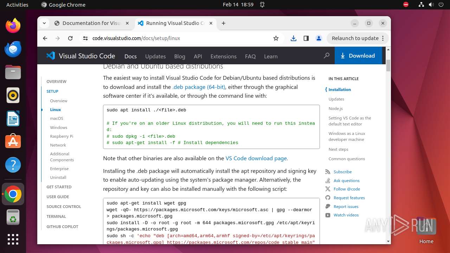Click Relaunch to update button
Screen dimensions: 450x253
pyautogui.click(x=358, y=38)
